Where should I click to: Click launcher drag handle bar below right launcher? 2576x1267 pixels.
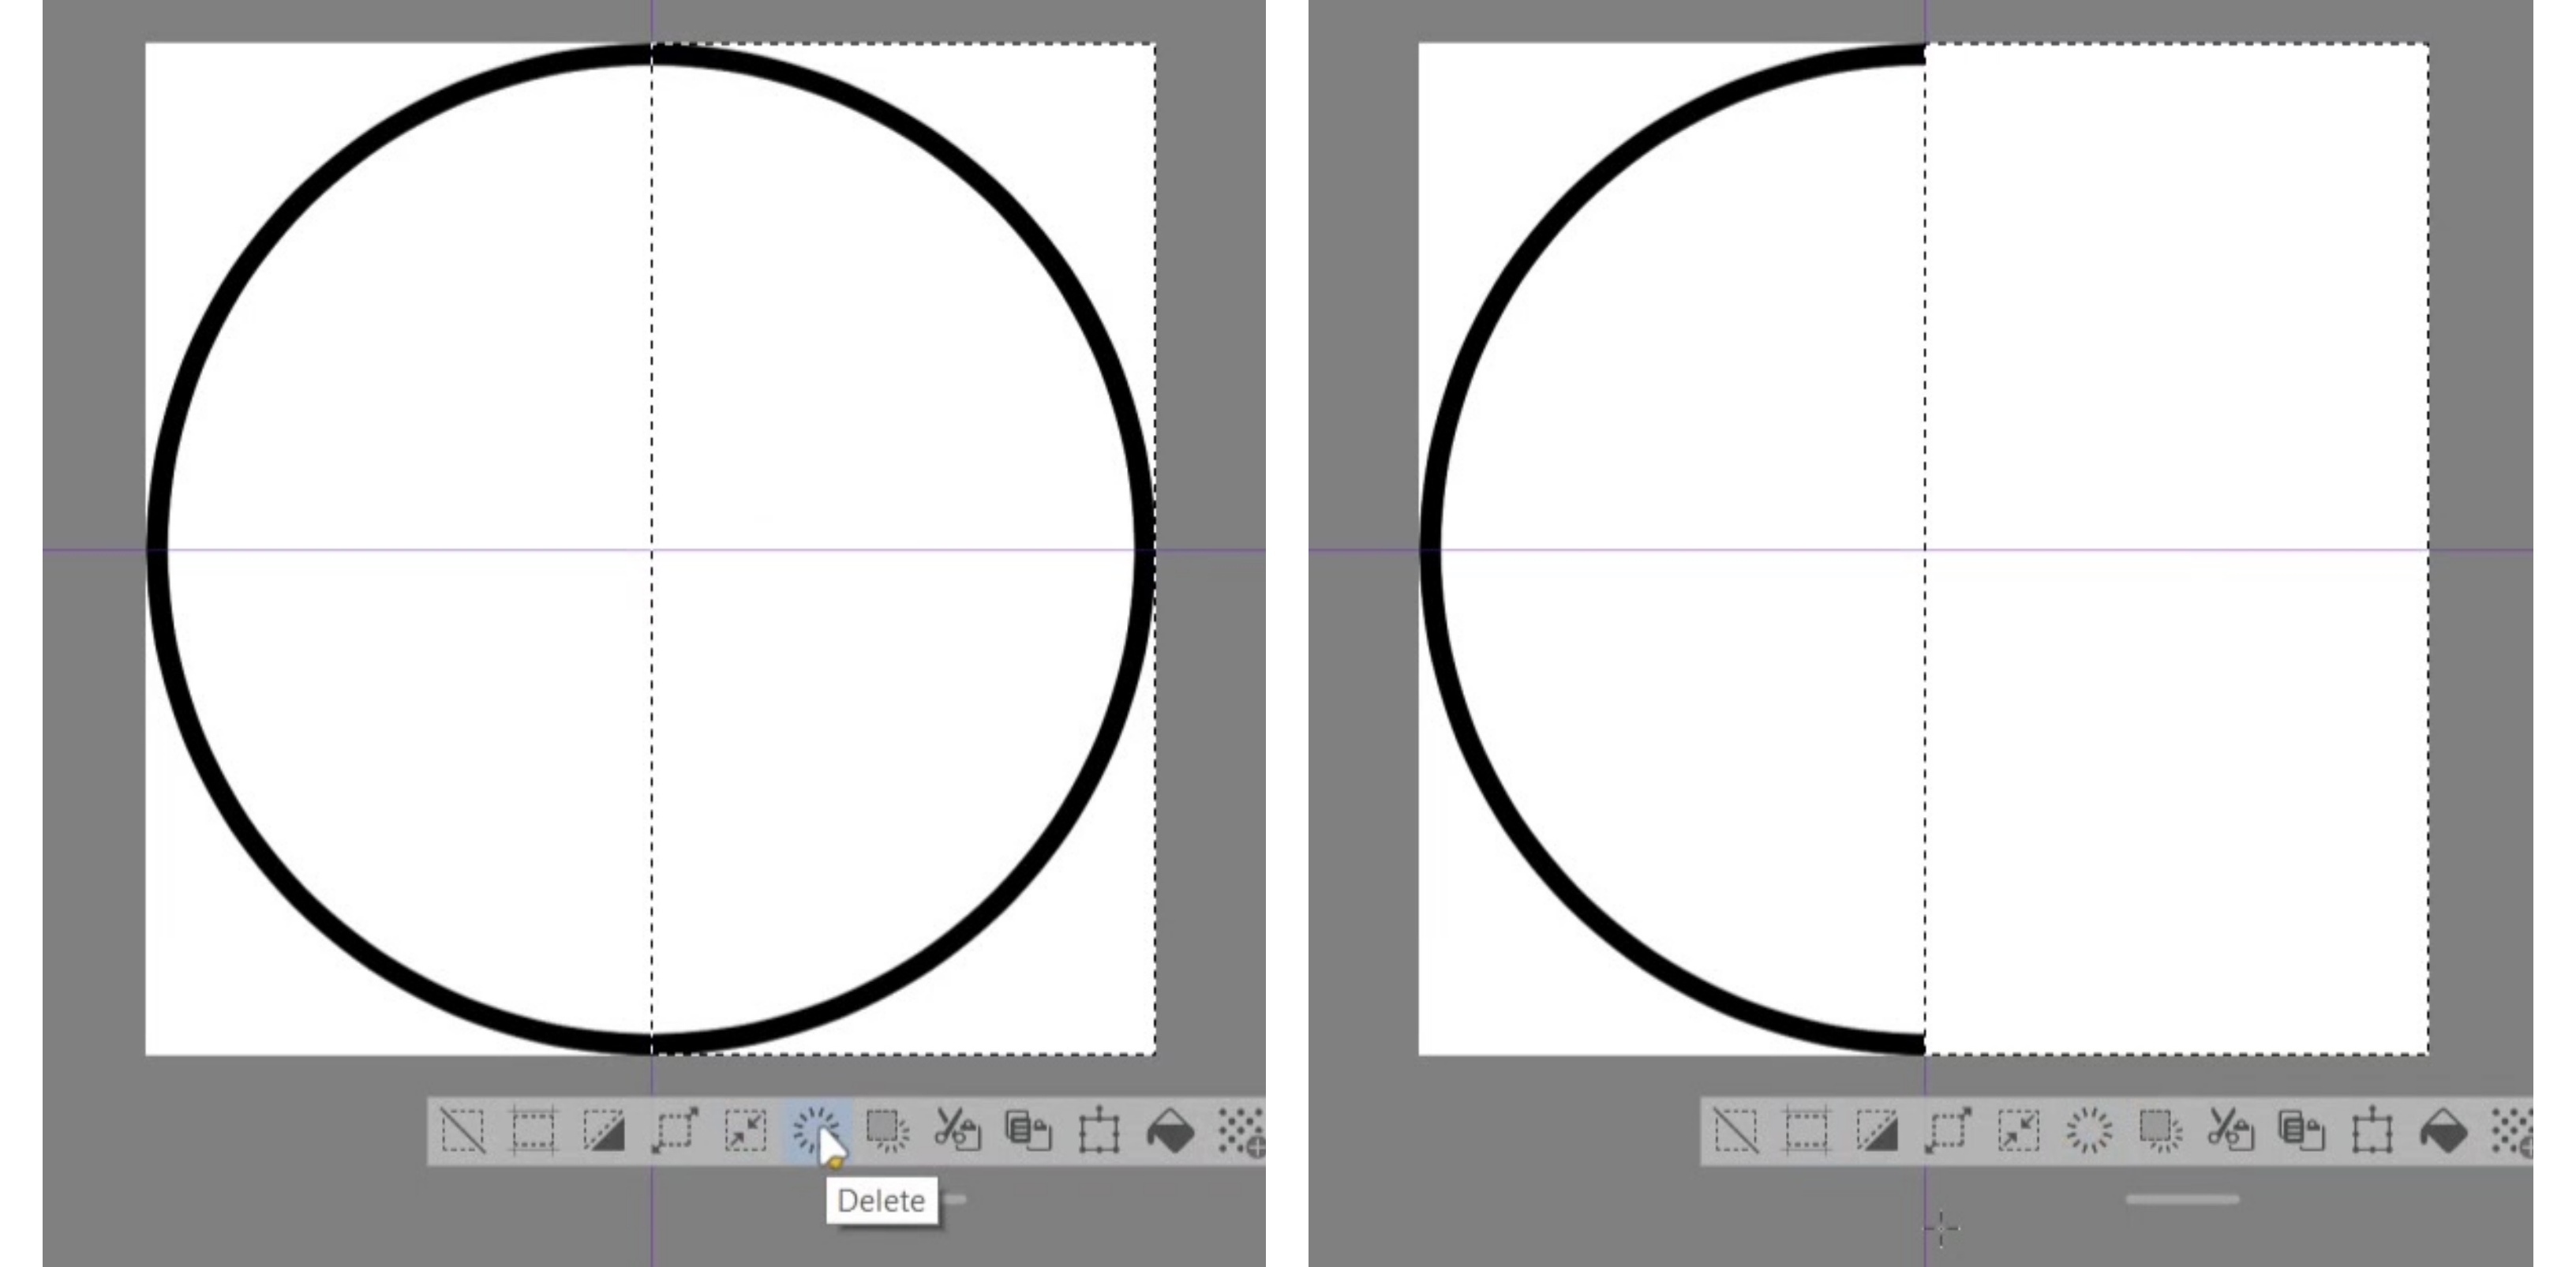tap(2182, 1198)
